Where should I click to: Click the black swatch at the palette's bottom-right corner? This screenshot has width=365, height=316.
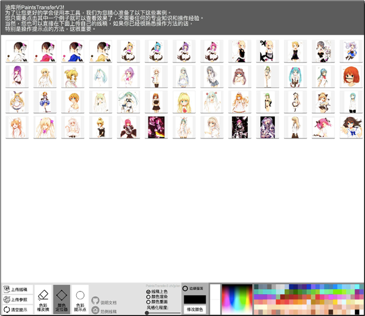tap(357, 312)
